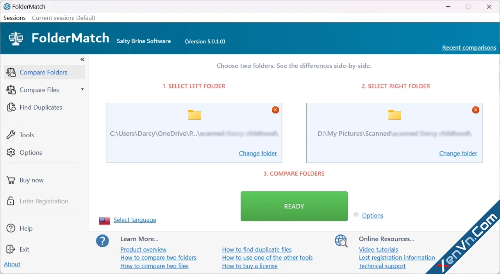Click the Compare Files scales icon
The image size is (500, 274).
point(11,90)
